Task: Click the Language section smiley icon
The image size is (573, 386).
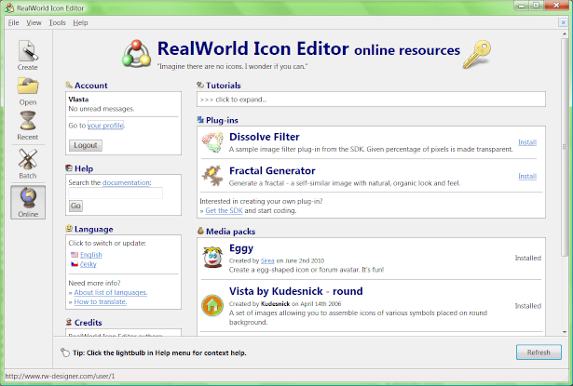Action: 69,229
